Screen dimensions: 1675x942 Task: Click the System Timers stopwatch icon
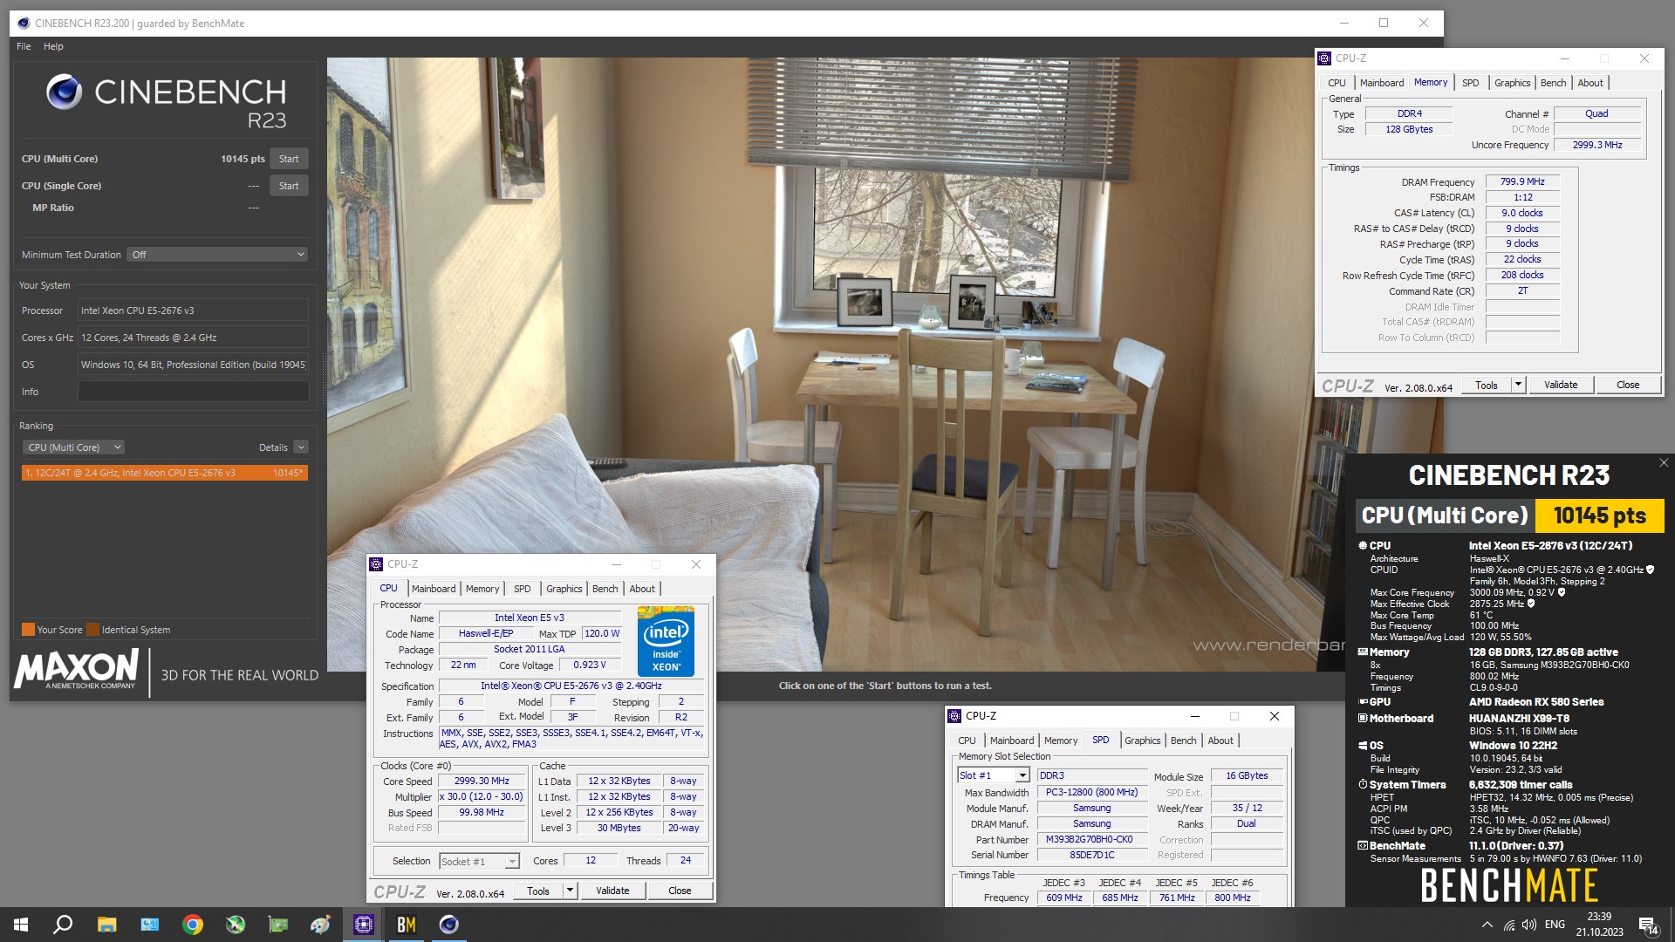pyautogui.click(x=1363, y=785)
